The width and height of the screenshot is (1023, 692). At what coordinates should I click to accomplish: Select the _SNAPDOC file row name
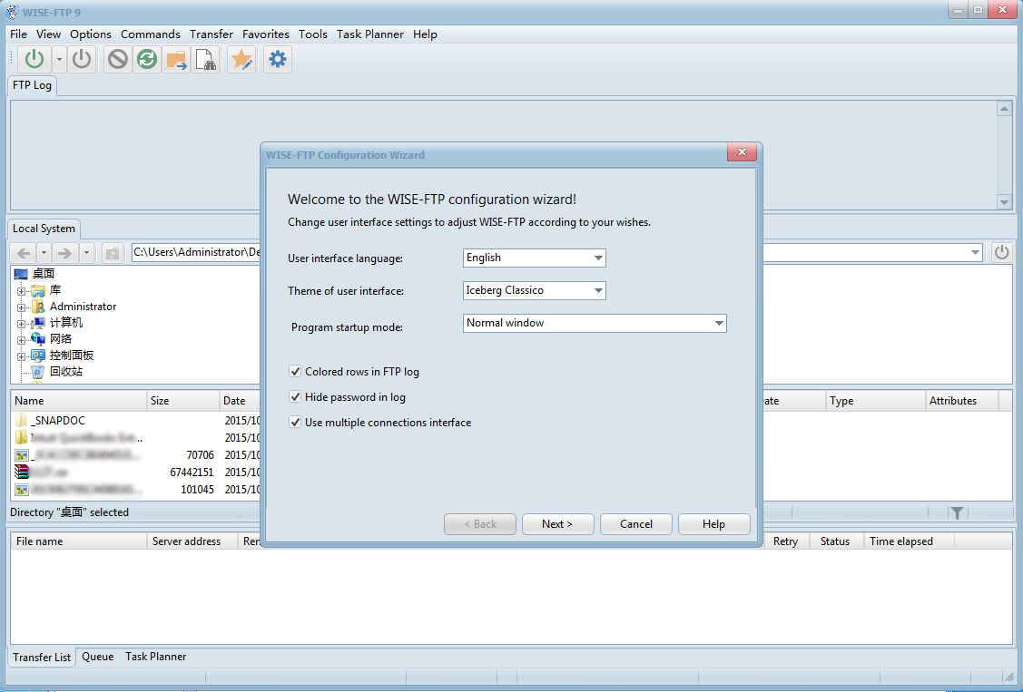coord(59,420)
